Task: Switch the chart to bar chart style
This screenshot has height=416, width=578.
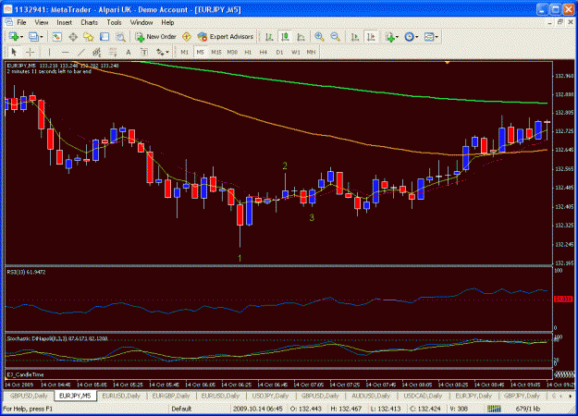Action: tap(269, 36)
